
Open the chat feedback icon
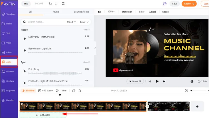(165, 4)
